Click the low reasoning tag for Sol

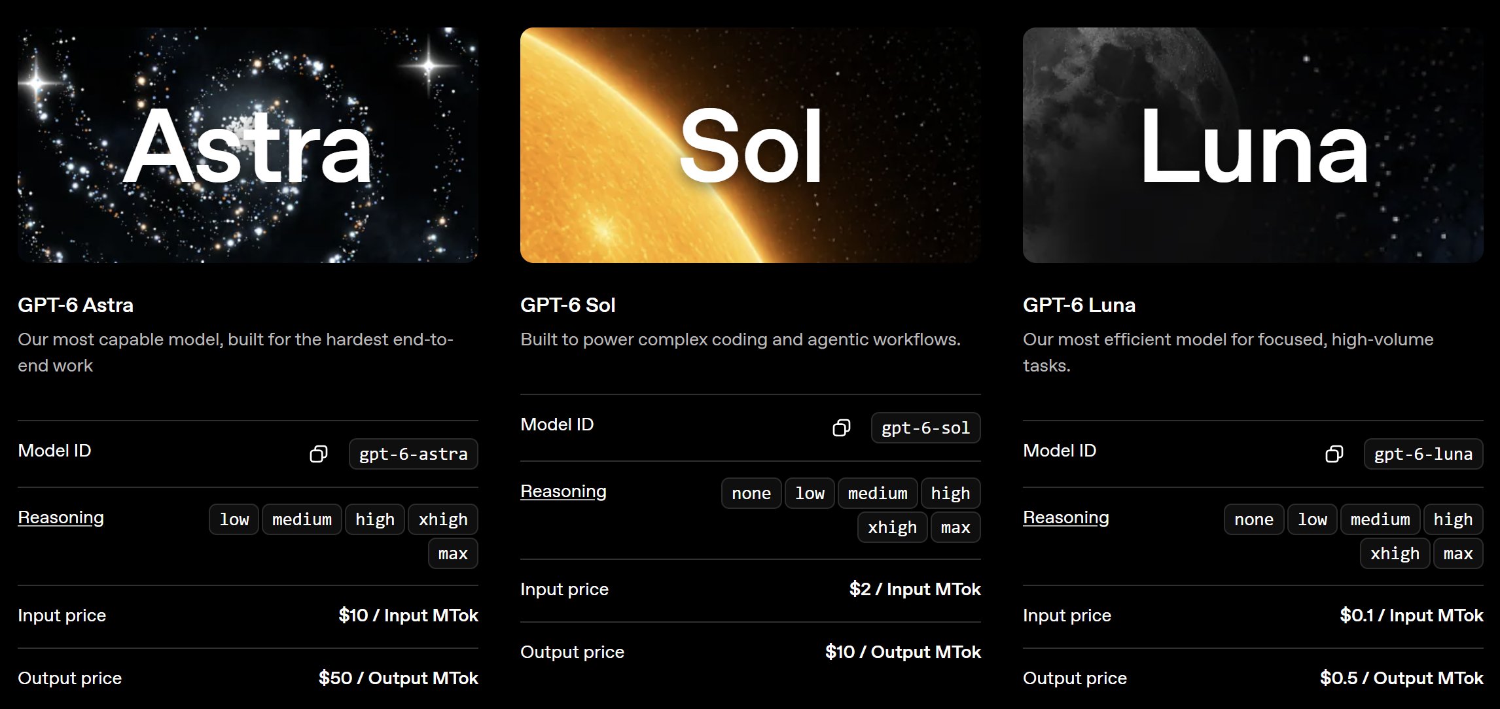click(810, 493)
